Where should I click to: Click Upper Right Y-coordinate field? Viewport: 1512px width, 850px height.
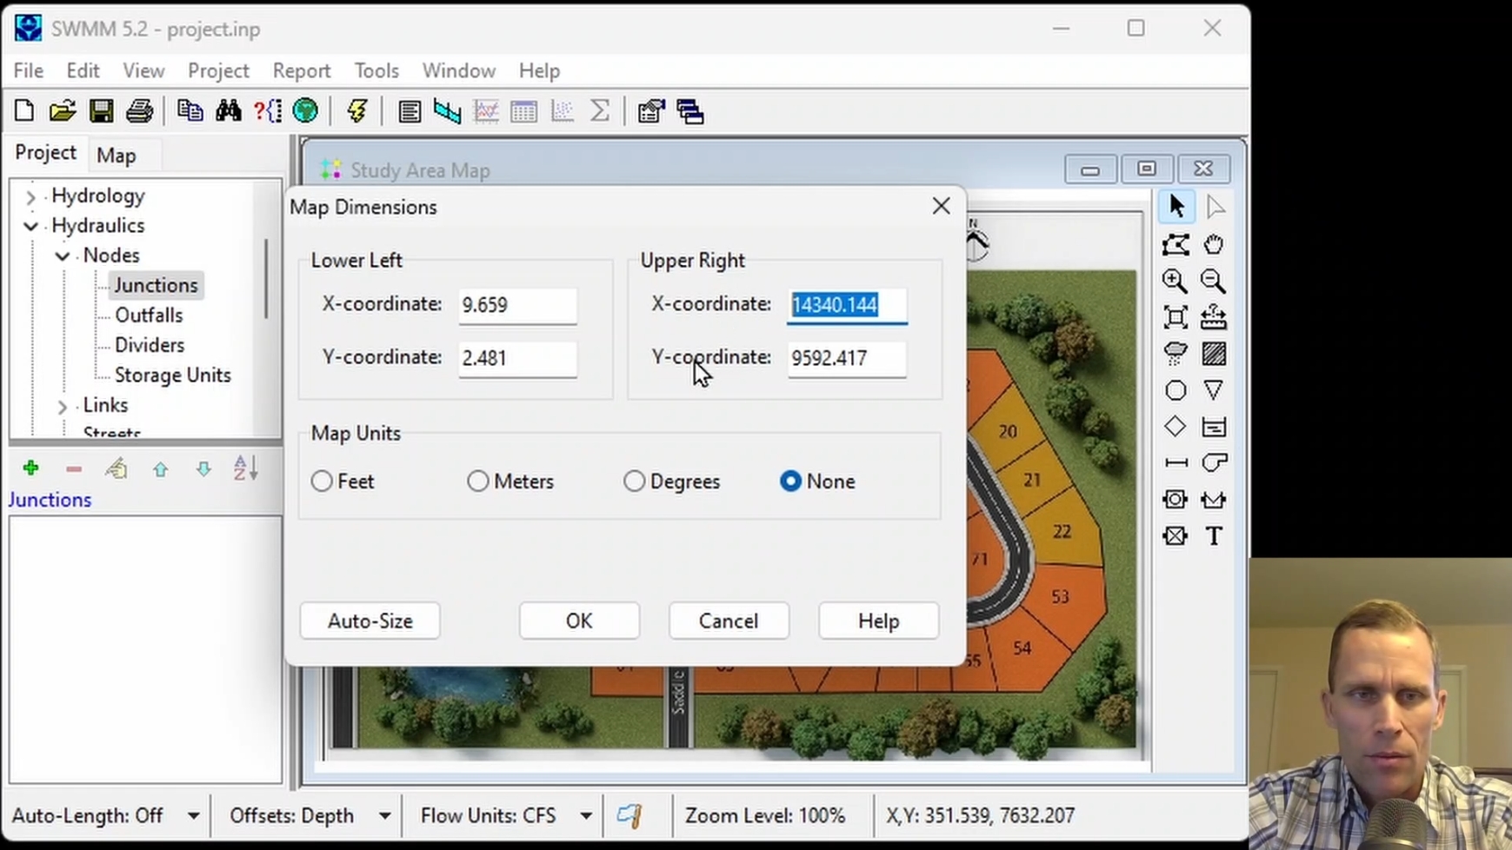pyautogui.click(x=847, y=358)
